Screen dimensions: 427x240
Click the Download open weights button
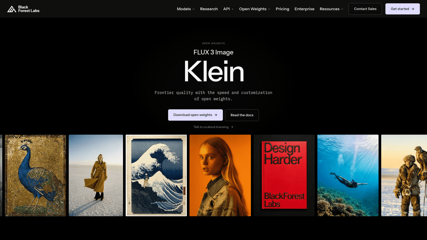[195, 115]
